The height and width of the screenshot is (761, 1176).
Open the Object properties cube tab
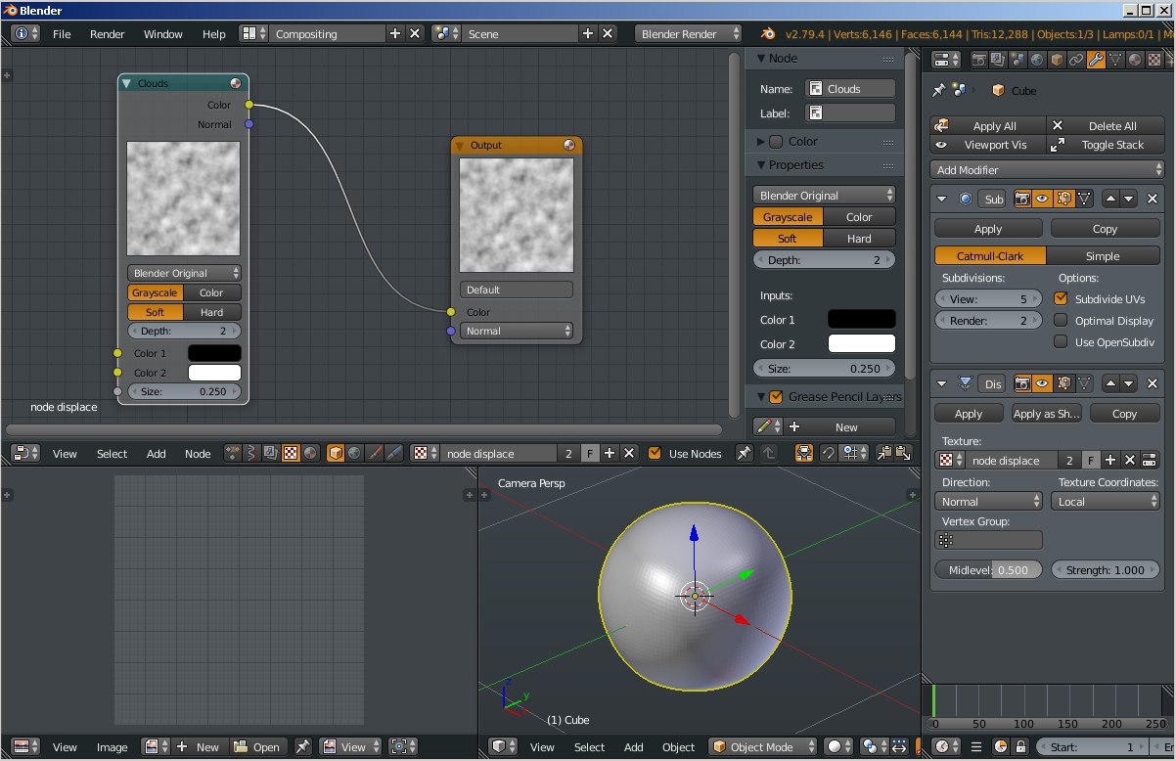click(1056, 60)
